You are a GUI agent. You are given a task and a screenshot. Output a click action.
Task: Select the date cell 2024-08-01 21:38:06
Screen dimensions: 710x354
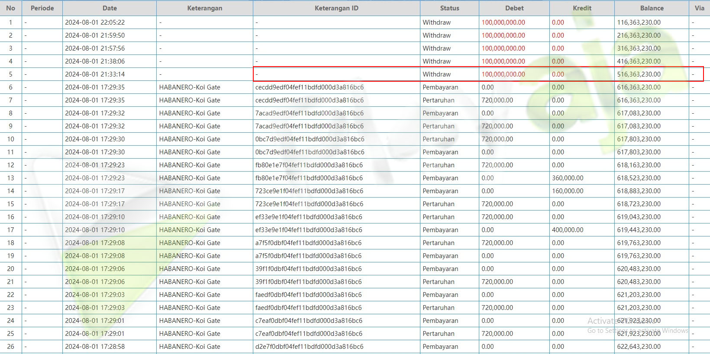coord(95,61)
